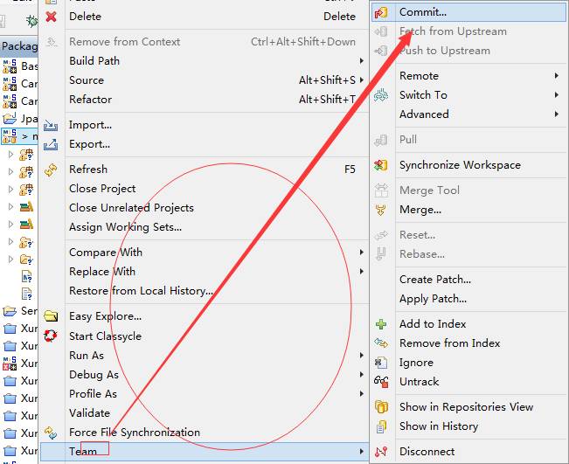Click the Push to Upstream icon
The width and height of the screenshot is (569, 464).
click(x=381, y=51)
